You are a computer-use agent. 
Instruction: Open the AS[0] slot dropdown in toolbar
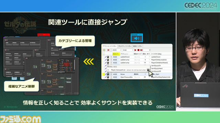(117, 50)
